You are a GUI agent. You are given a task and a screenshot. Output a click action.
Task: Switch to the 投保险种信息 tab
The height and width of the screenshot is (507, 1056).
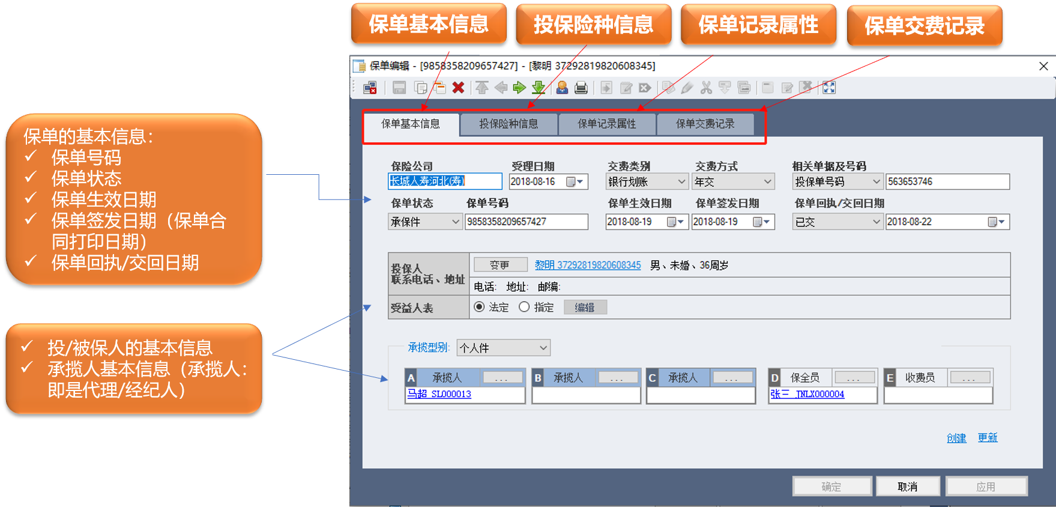[508, 124]
